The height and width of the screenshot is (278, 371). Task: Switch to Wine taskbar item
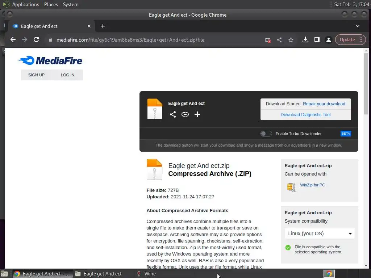150,274
